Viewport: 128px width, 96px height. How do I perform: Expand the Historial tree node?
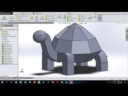(1, 31)
